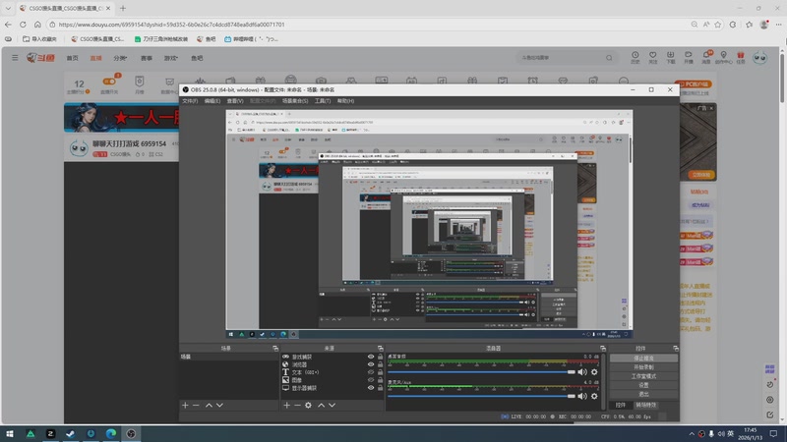Click 开始录制 button in OBS controls
787x442 pixels.
pyautogui.click(x=643, y=367)
